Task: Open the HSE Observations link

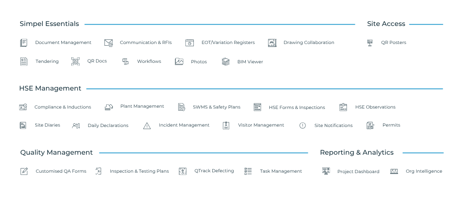Action: (375, 107)
